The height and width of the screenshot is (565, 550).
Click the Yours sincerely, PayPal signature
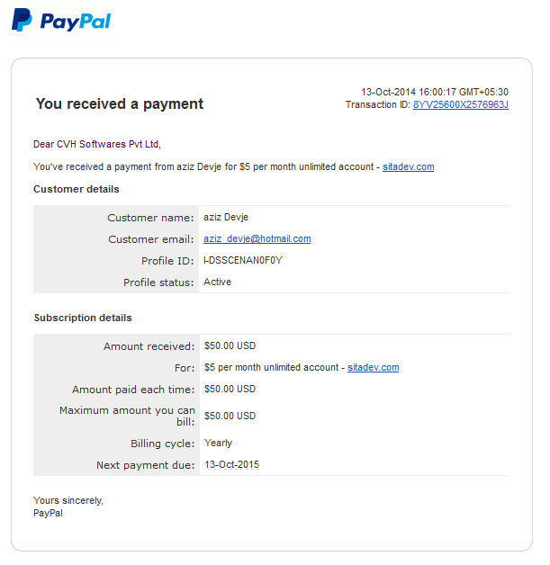pyautogui.click(x=68, y=507)
